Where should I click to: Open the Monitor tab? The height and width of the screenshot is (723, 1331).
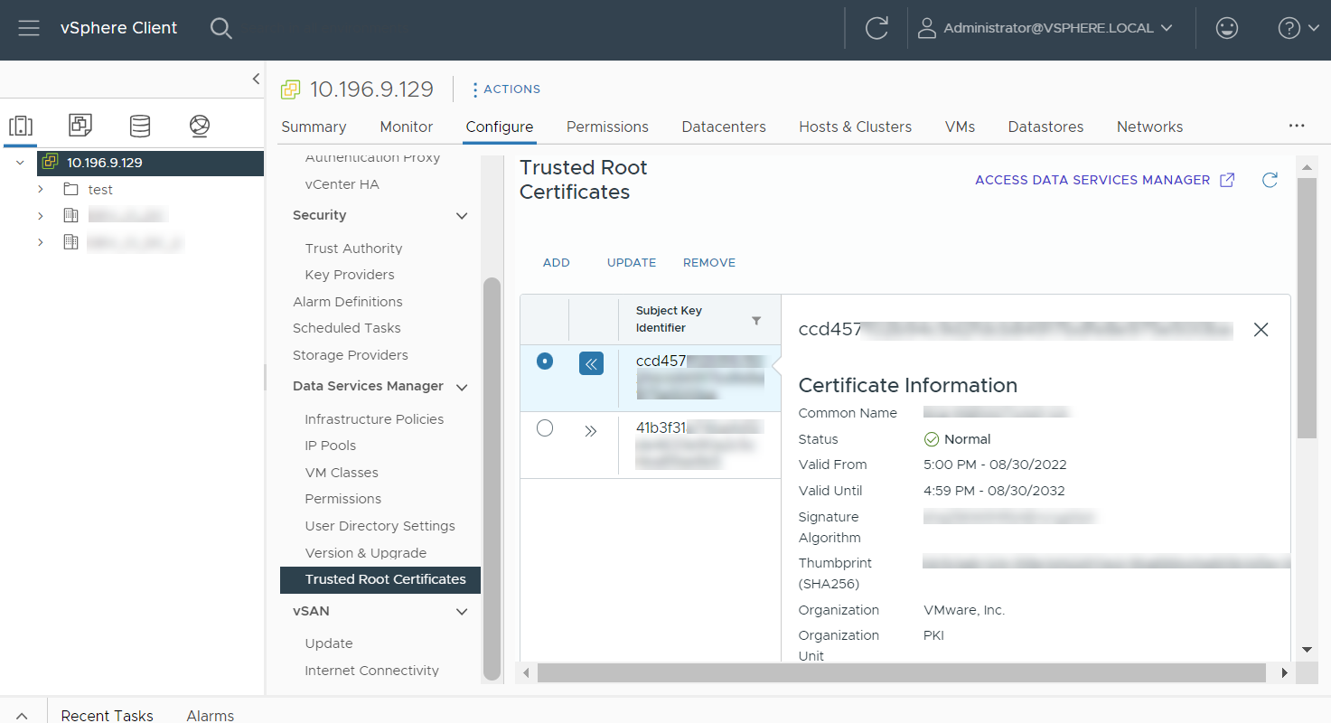point(407,127)
